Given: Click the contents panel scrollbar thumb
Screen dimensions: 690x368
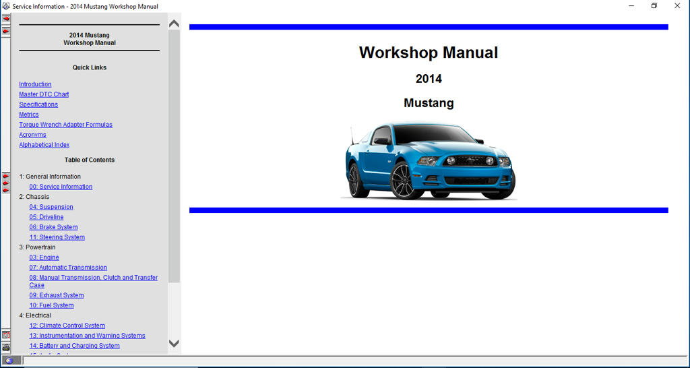Looking at the screenshot, I should [175, 156].
